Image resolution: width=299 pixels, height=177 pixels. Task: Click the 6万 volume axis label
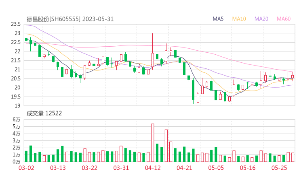17,119
